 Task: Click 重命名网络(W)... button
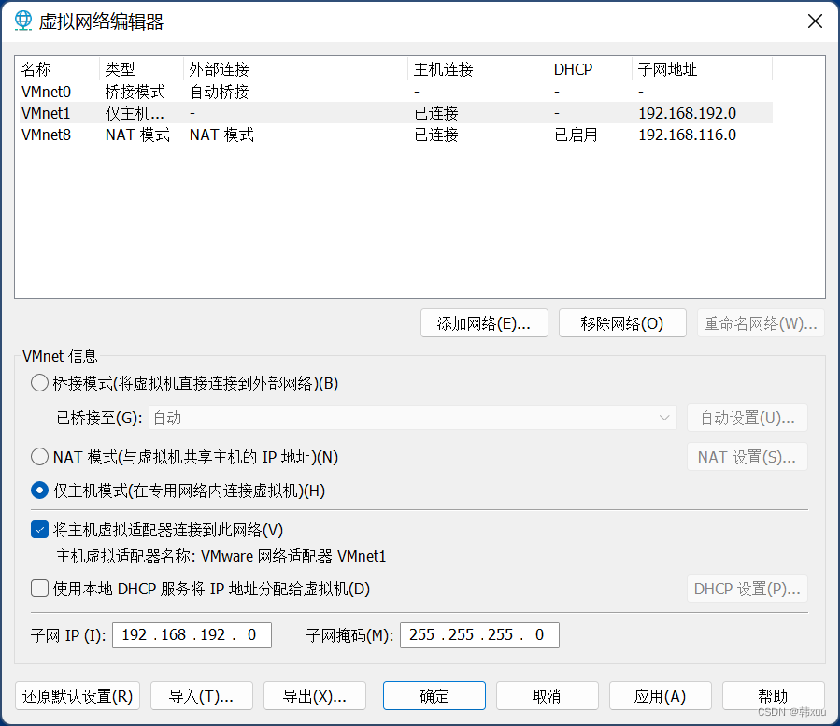[x=761, y=323]
